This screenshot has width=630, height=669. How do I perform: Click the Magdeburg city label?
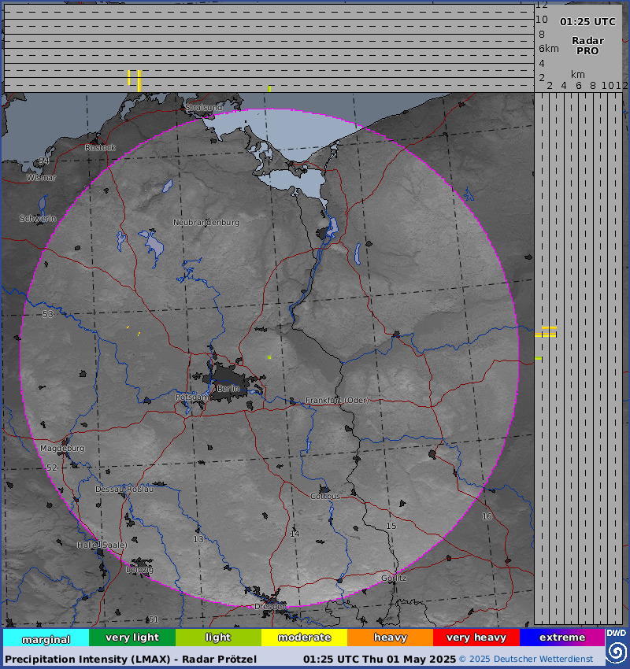pyautogui.click(x=62, y=449)
